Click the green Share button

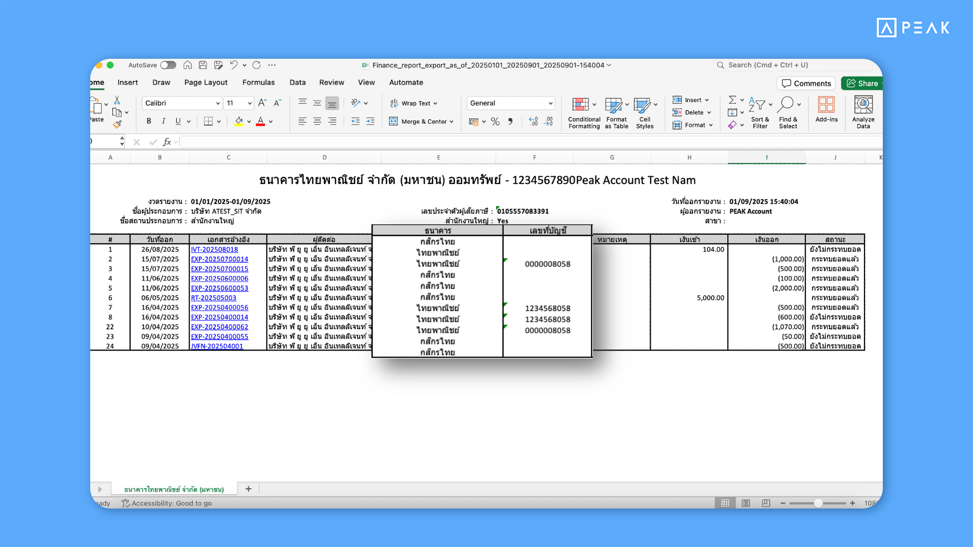point(862,84)
